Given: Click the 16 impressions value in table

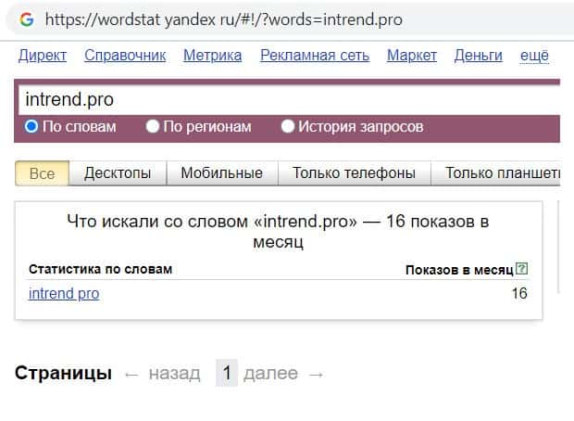Looking at the screenshot, I should pyautogui.click(x=519, y=293).
